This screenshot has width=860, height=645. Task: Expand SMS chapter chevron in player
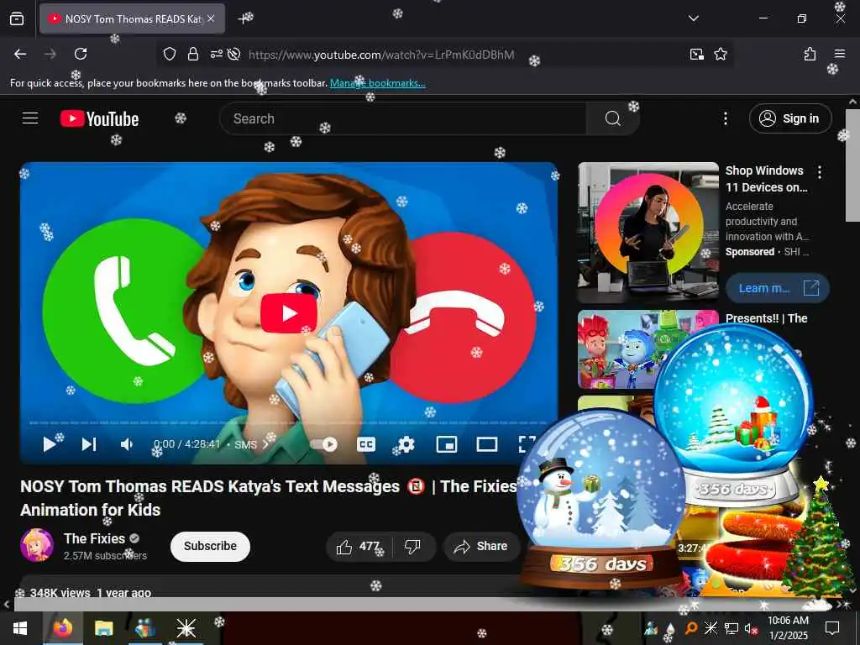(x=266, y=444)
